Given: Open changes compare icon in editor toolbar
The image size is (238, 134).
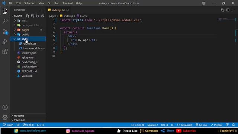Looking at the screenshot, I should point(222,10).
